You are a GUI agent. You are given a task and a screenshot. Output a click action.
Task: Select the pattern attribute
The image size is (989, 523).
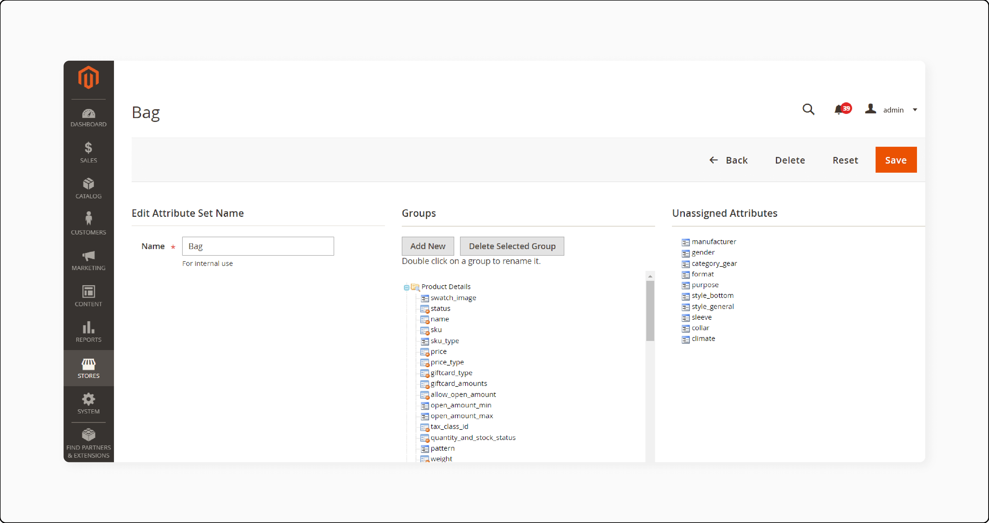438,449
